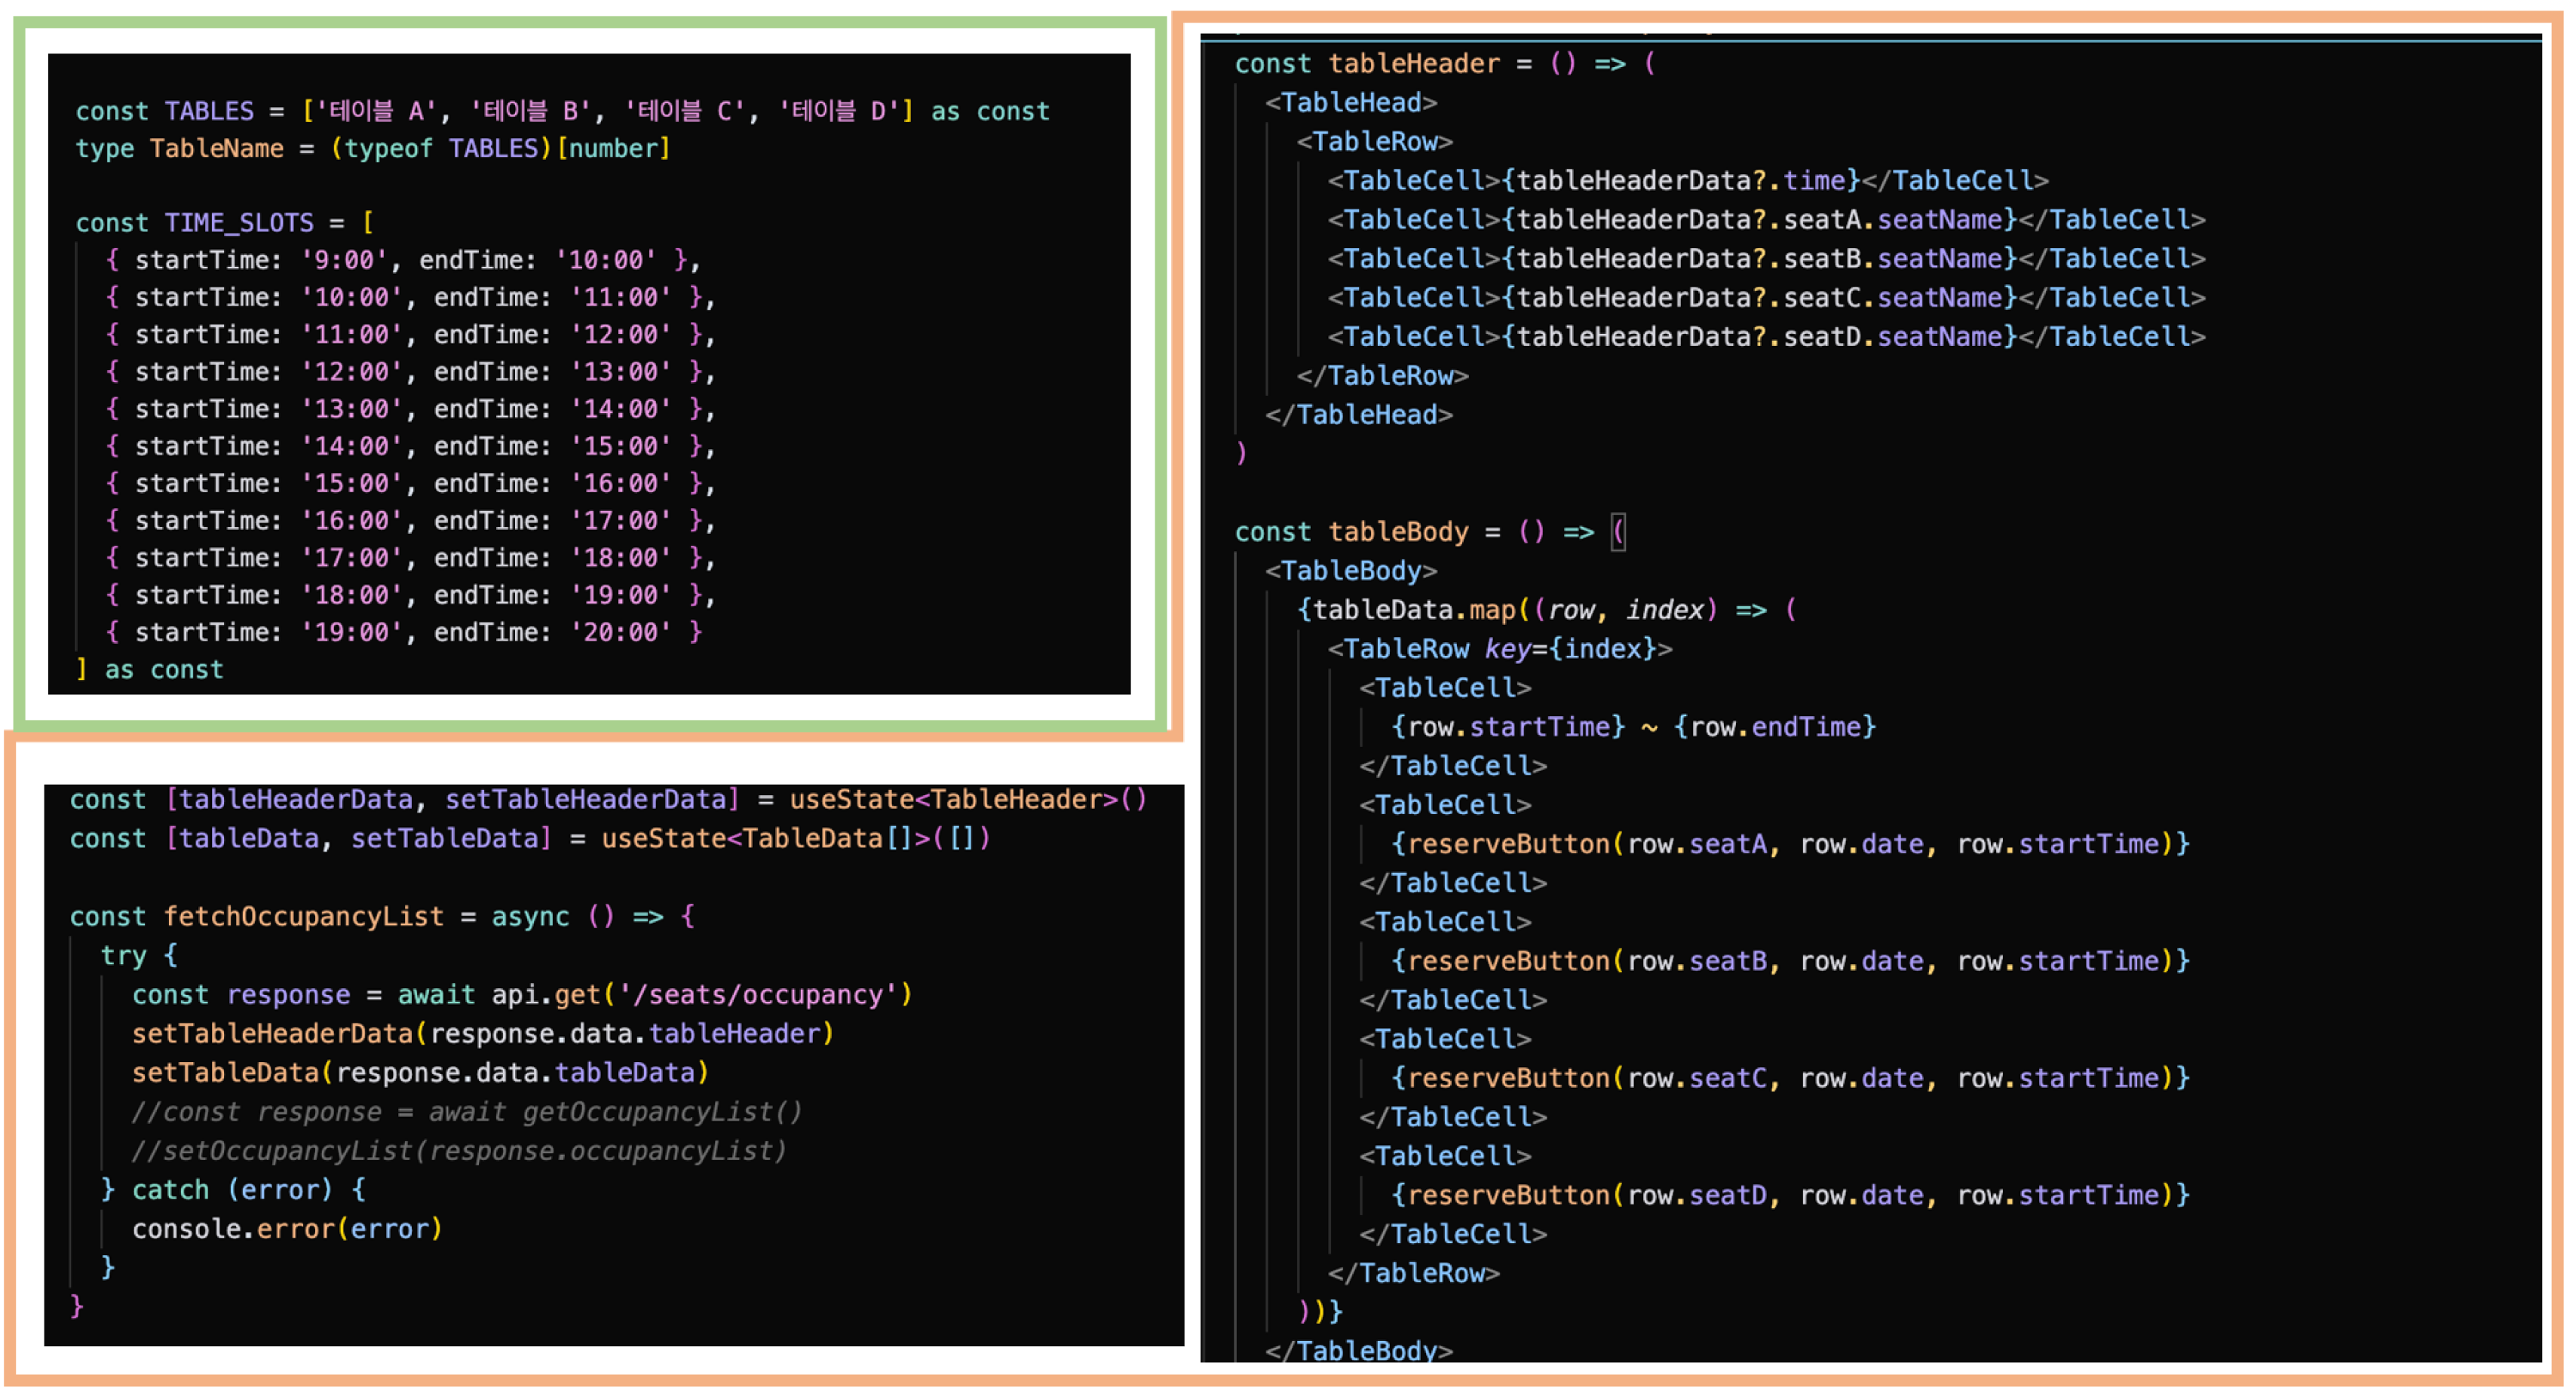Click the commented getOccupancyList() line
2573x1396 pixels.
[468, 1111]
